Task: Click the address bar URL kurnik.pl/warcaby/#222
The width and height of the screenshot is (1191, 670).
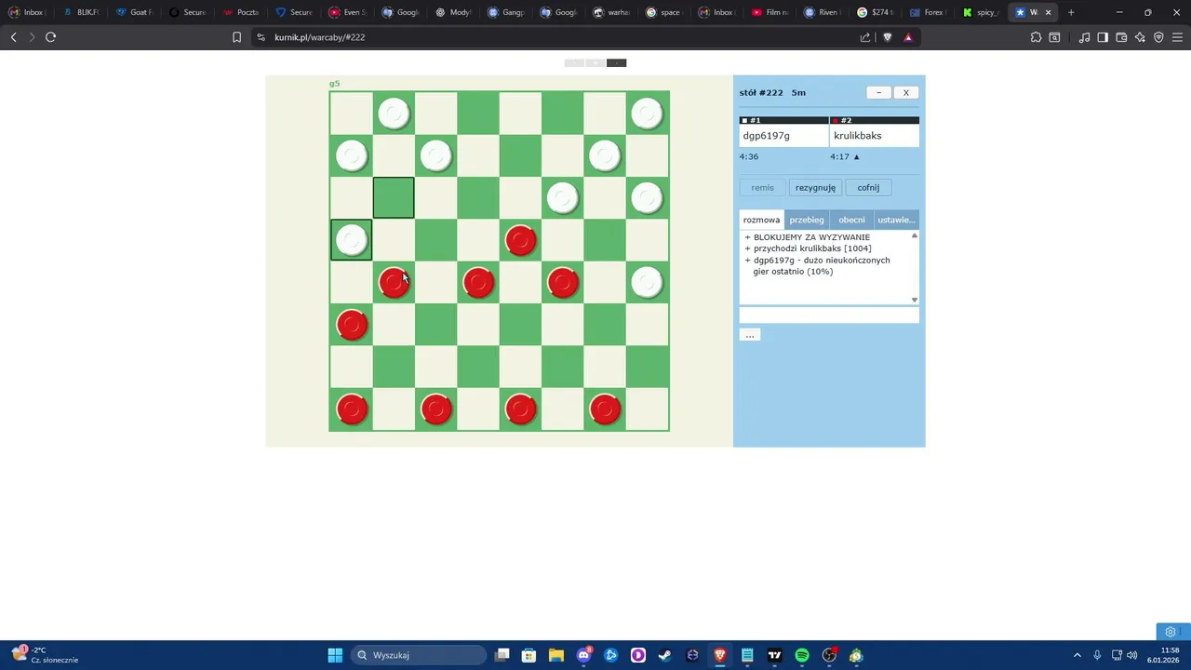Action: click(319, 37)
